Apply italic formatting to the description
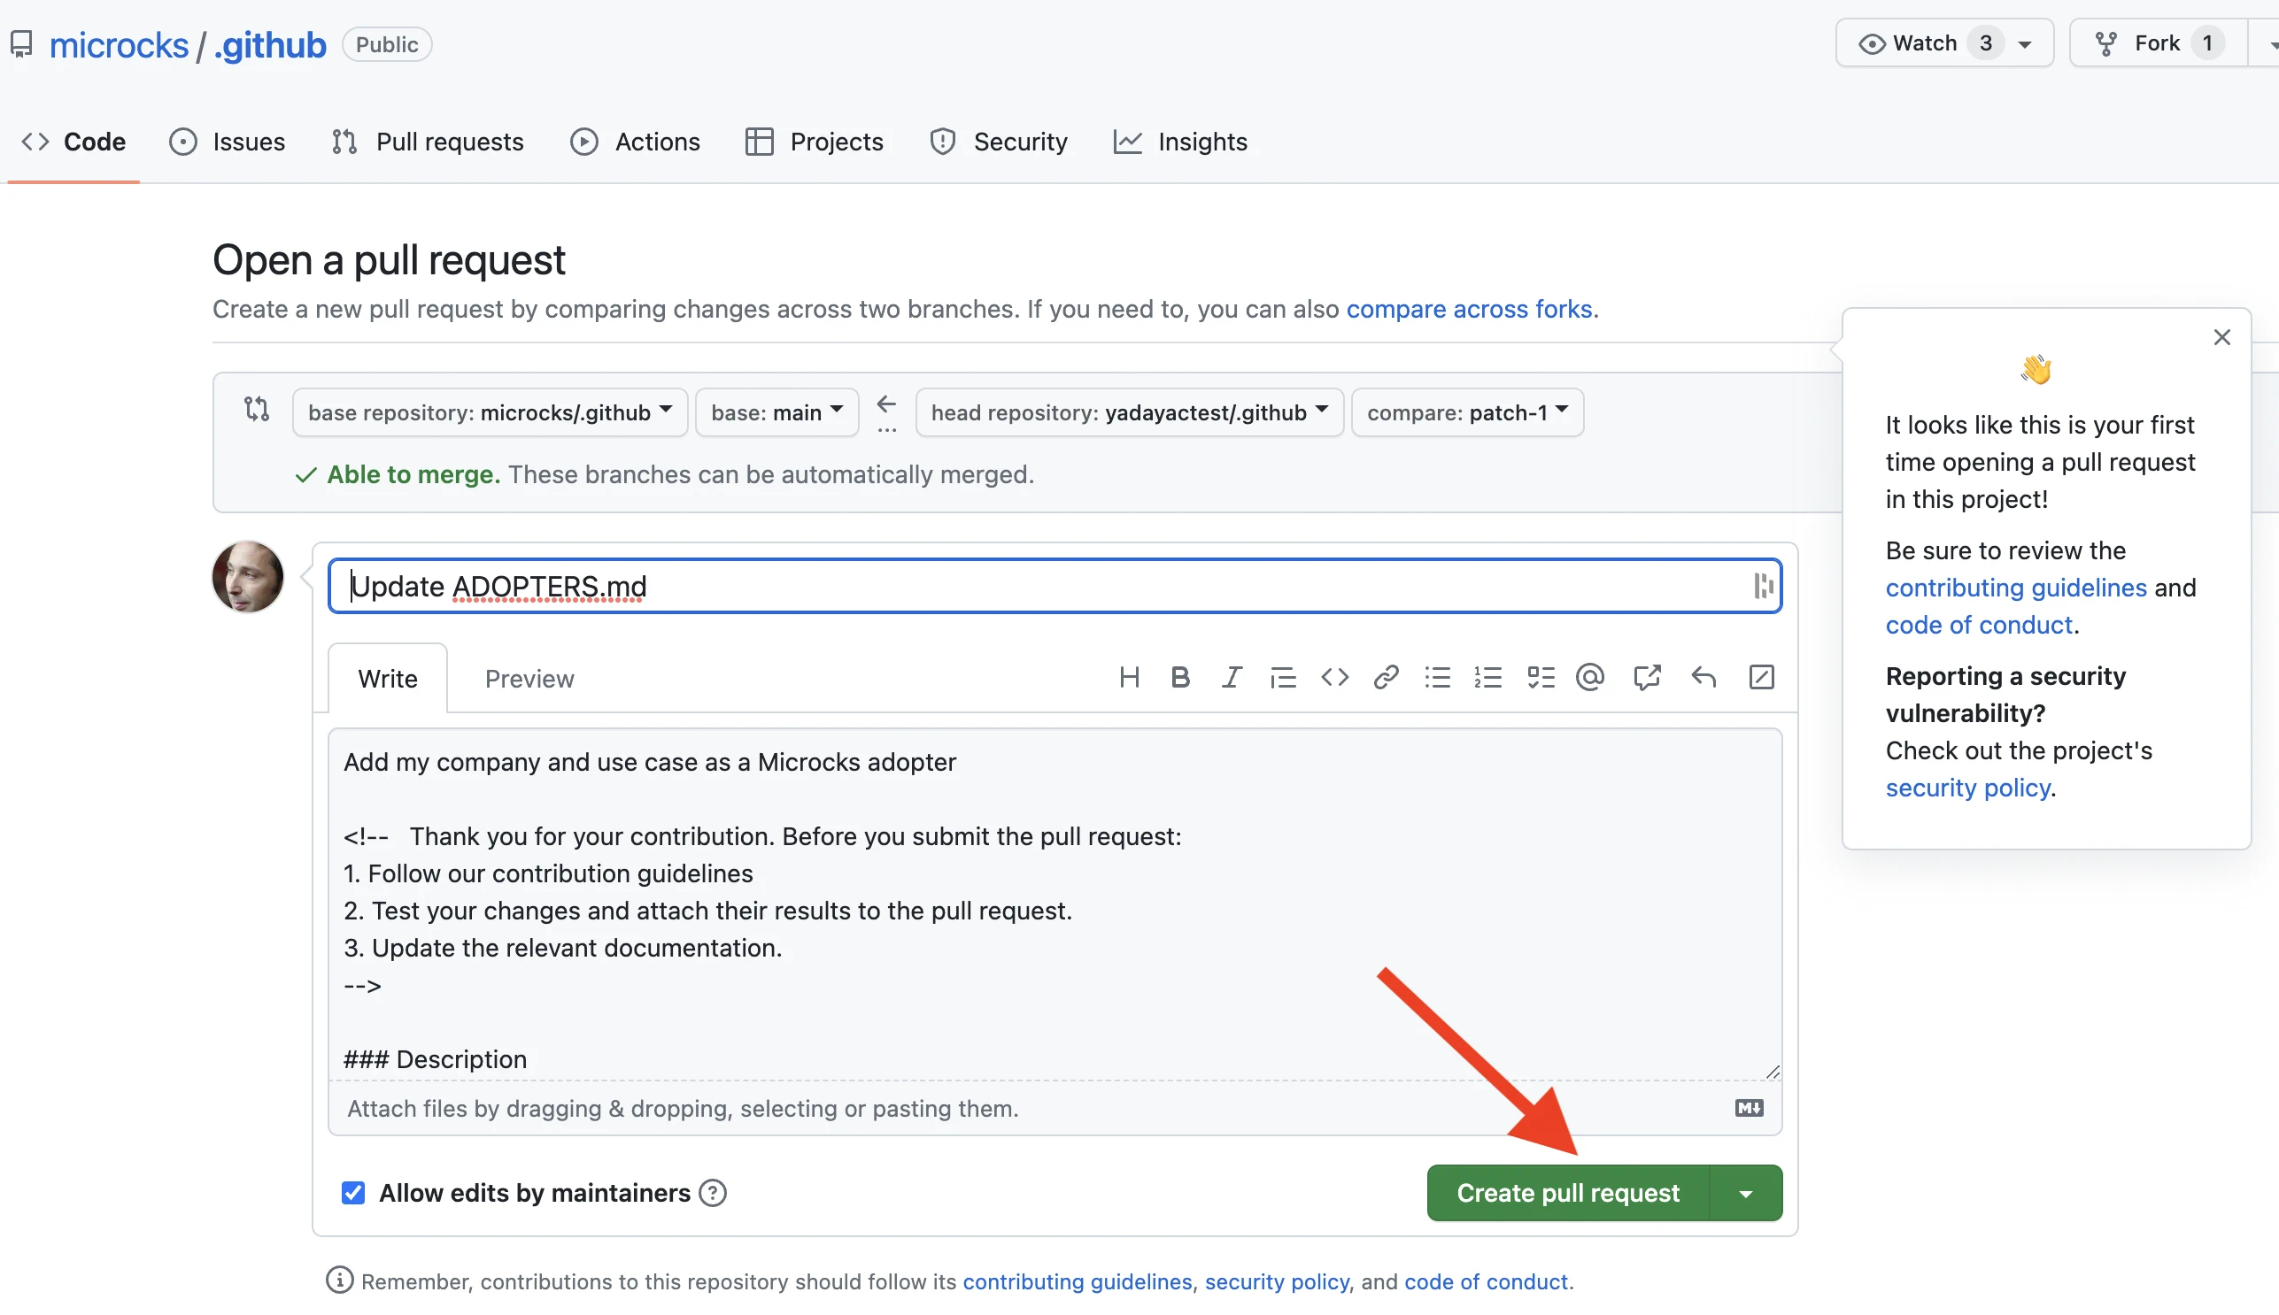 pyautogui.click(x=1231, y=676)
